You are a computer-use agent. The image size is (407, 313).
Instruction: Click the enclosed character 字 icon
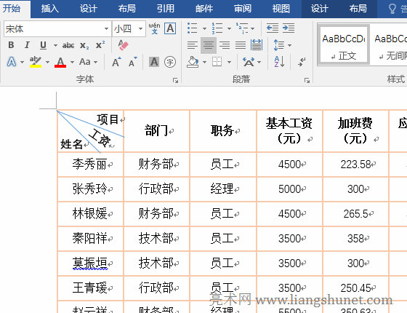[170, 62]
